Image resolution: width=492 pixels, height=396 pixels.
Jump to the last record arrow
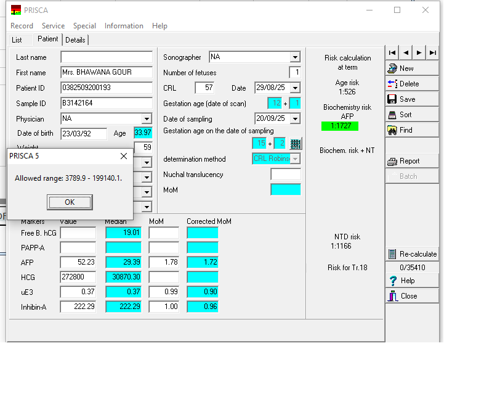(433, 53)
